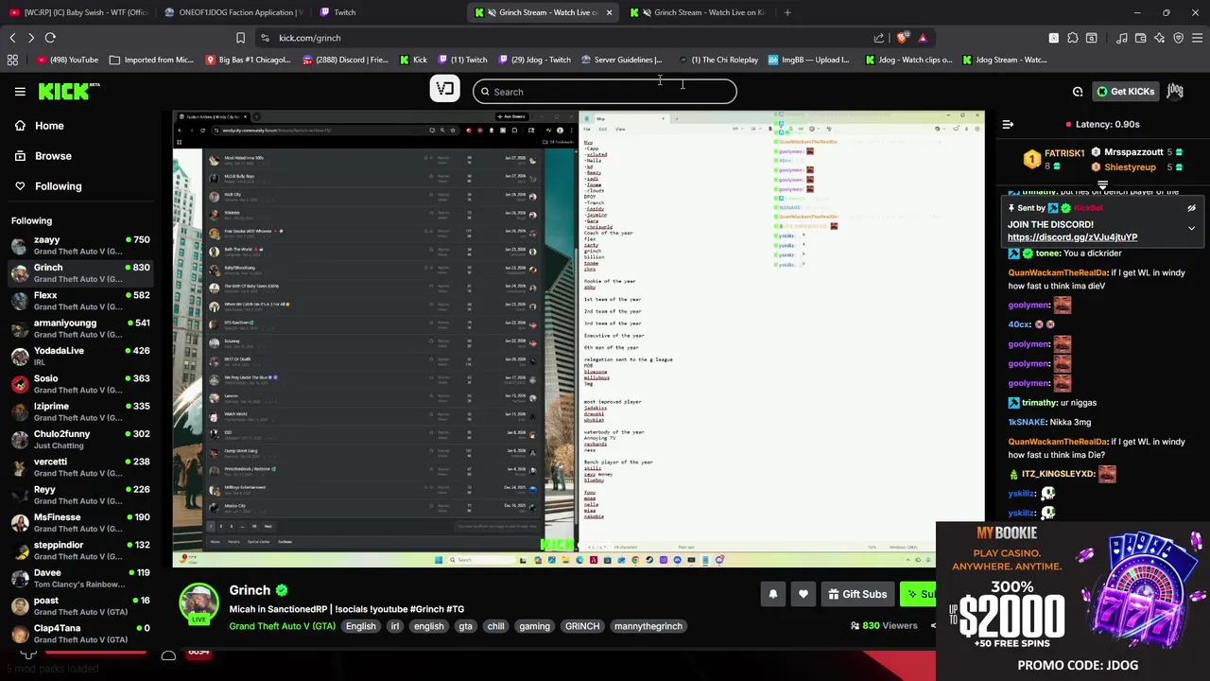Open armaniyoungg channel from sidebar
1210x681 pixels.
[x=81, y=328]
